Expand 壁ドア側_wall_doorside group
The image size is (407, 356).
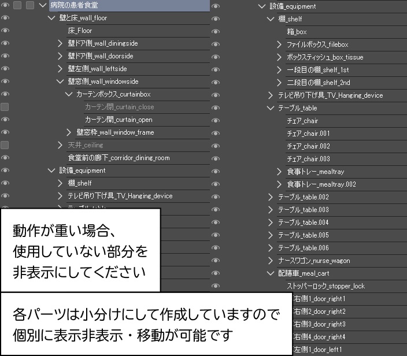coord(60,56)
